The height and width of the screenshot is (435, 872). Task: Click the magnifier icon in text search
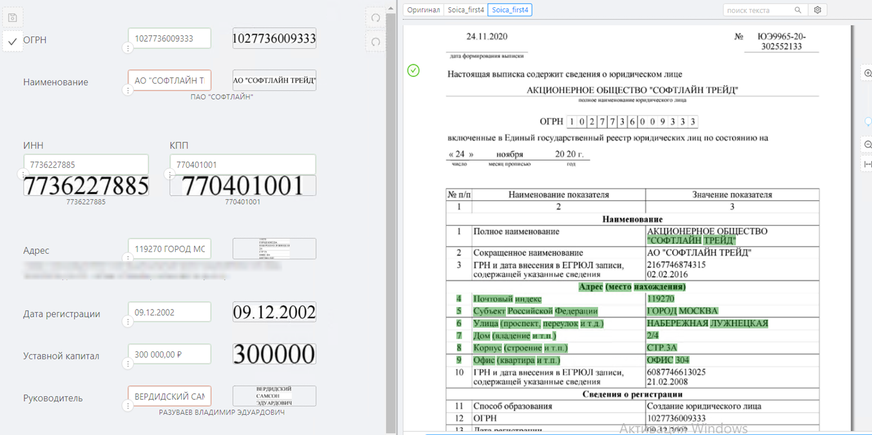coord(798,10)
